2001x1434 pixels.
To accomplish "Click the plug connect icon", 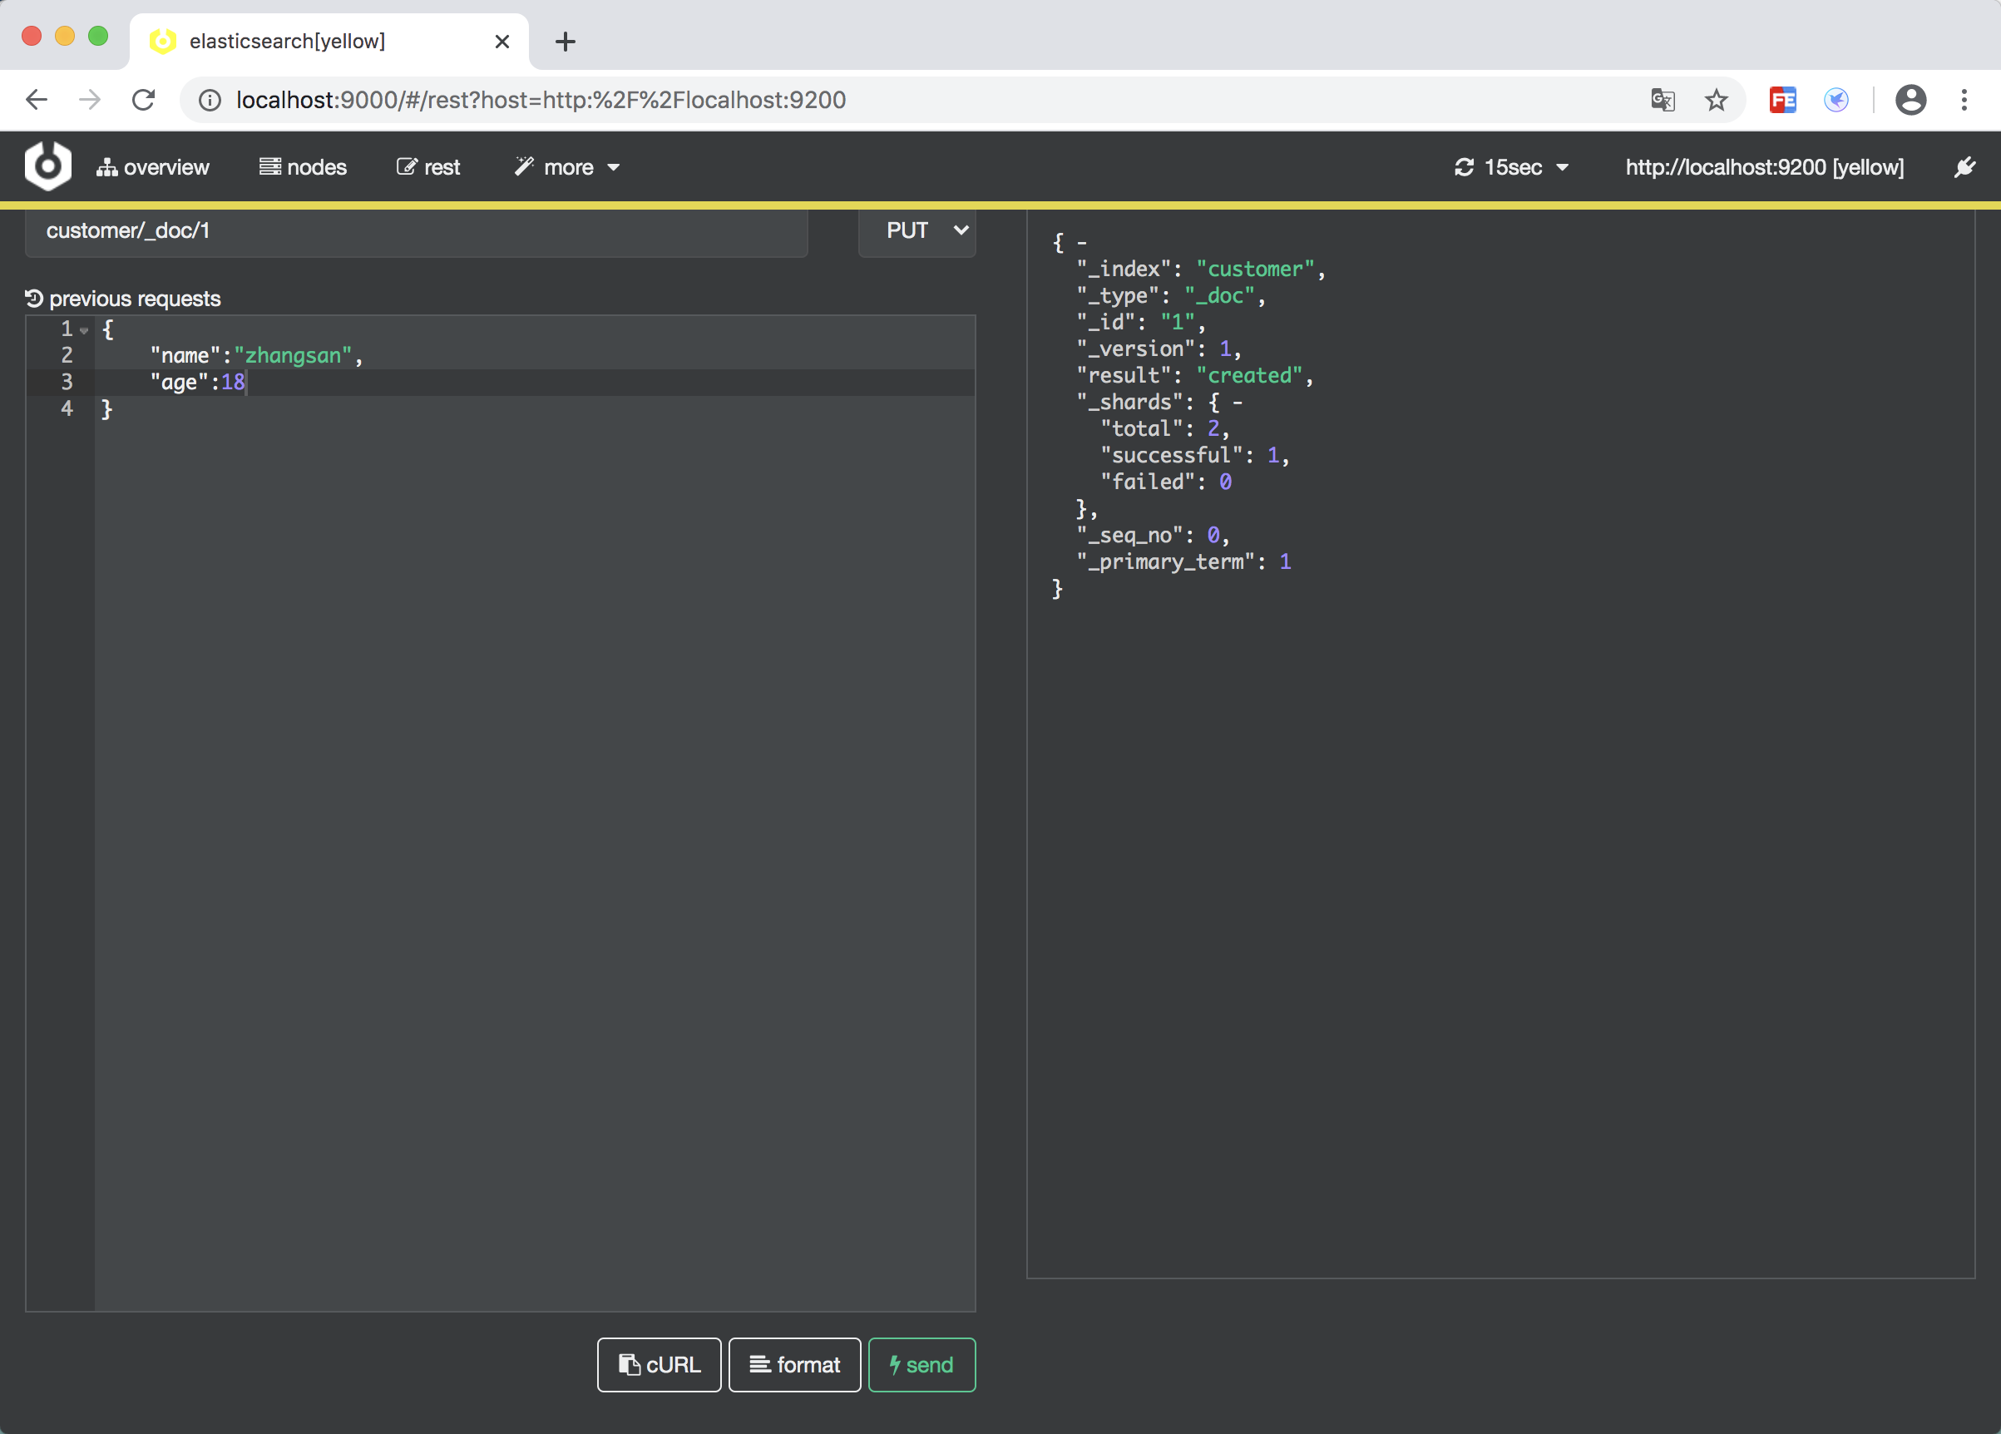I will [1964, 167].
